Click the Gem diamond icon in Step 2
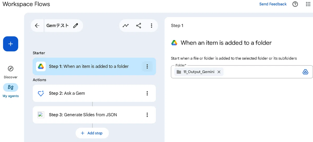Image resolution: width=313 pixels, height=142 pixels. point(41,93)
